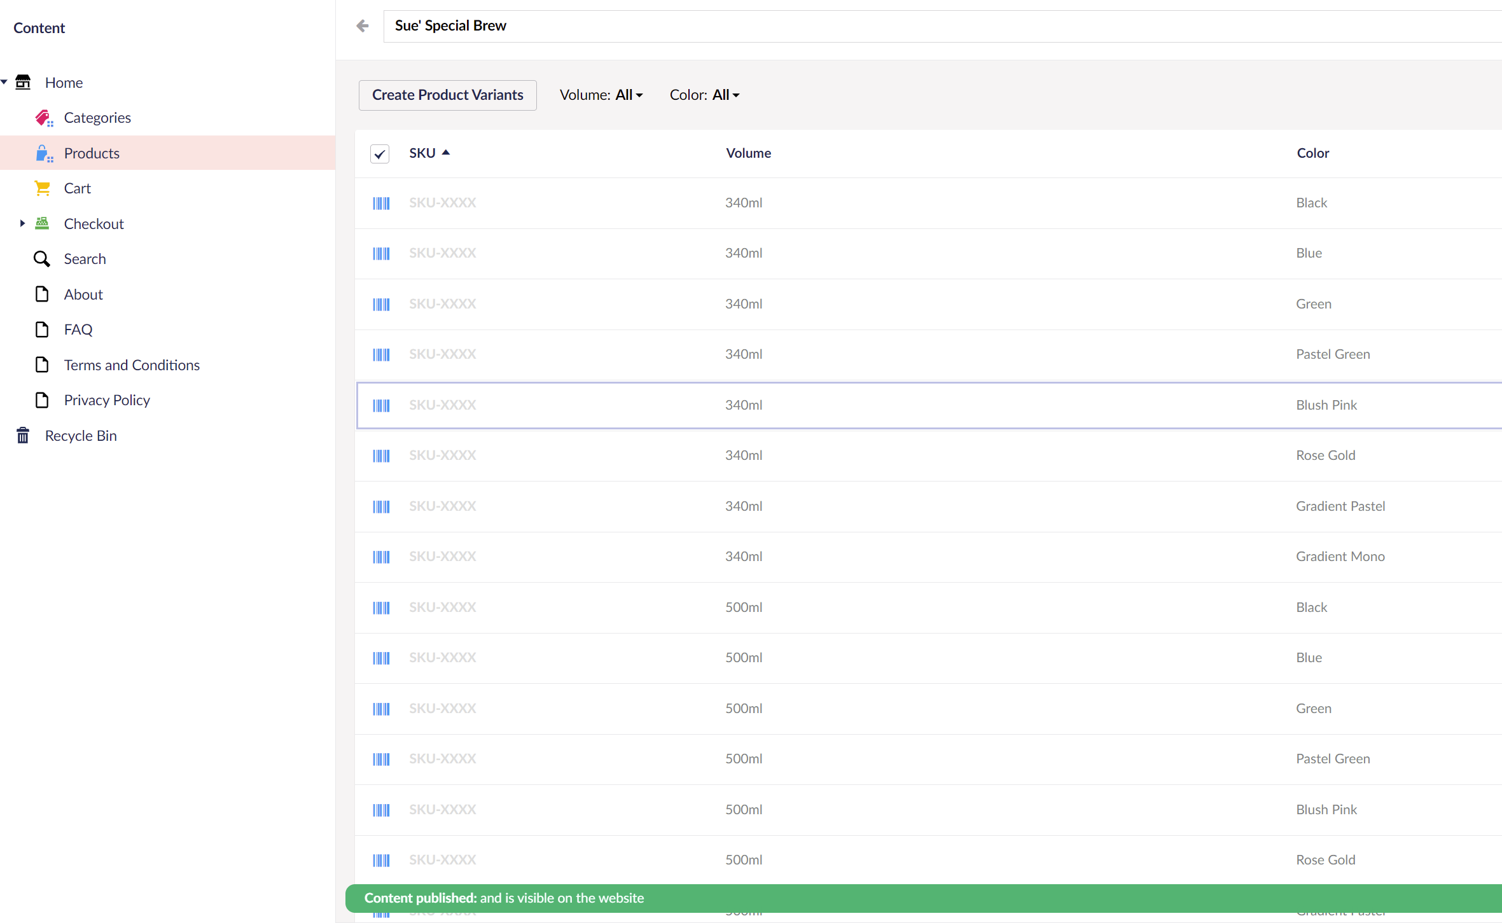Click the 'Pastel Green' cell in 500ml row
Screen dimensions: 1502x923
pos(1333,758)
